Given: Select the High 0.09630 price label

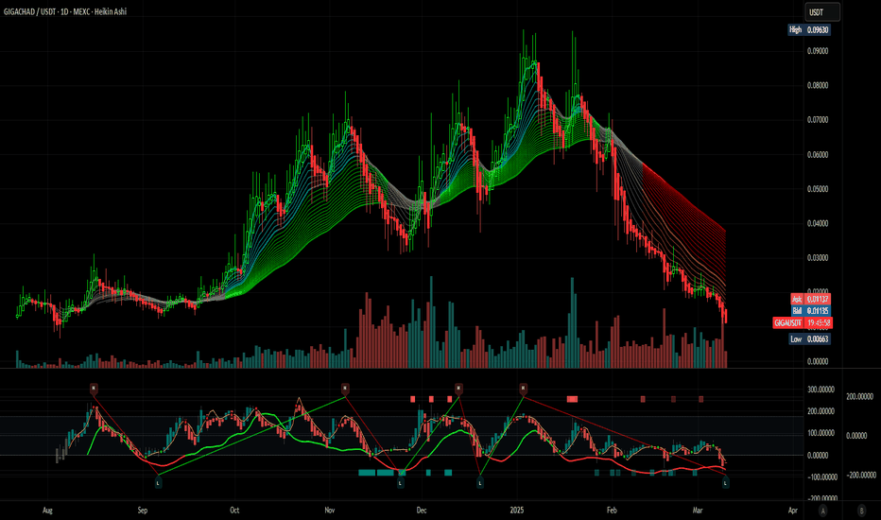Looking at the screenshot, I should coord(809,30).
